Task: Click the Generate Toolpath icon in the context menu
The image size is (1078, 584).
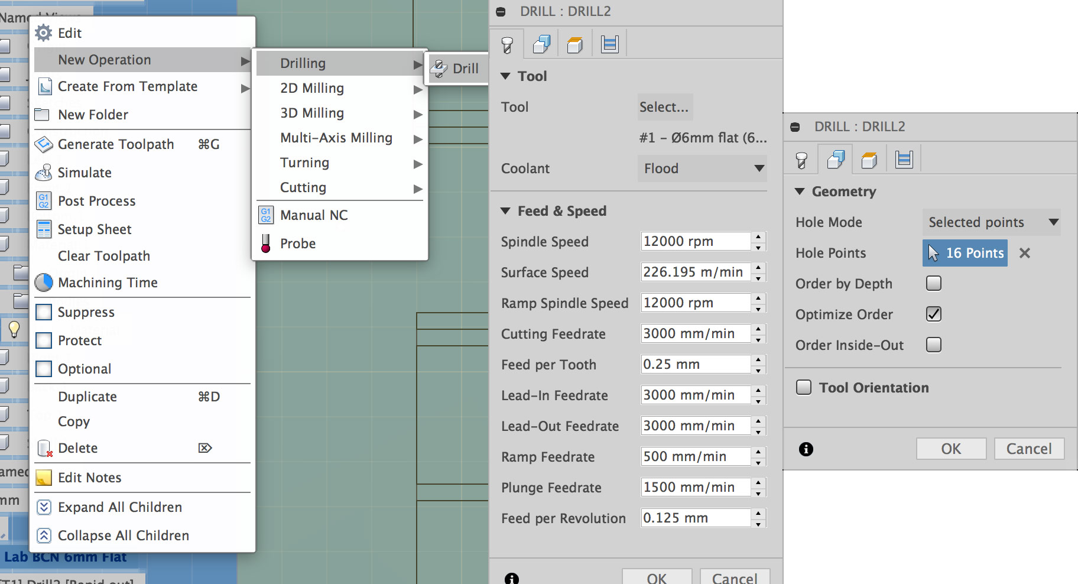Action: click(44, 144)
